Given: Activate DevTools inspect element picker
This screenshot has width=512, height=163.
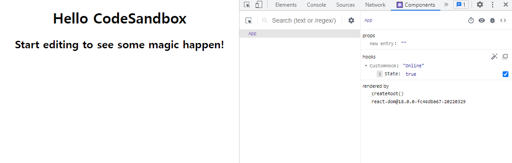Looking at the screenshot, I should click(247, 5).
